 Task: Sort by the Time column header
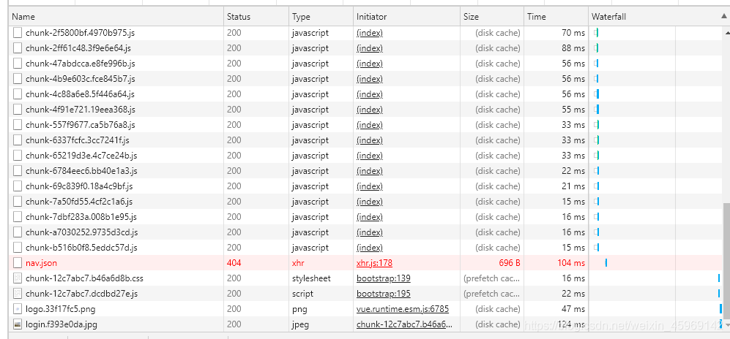pos(556,17)
